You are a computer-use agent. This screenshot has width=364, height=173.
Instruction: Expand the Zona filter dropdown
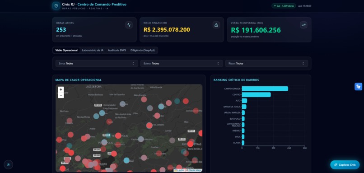point(97,63)
